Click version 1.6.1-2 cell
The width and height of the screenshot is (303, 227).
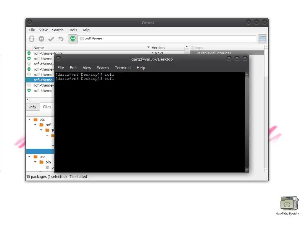click(157, 53)
